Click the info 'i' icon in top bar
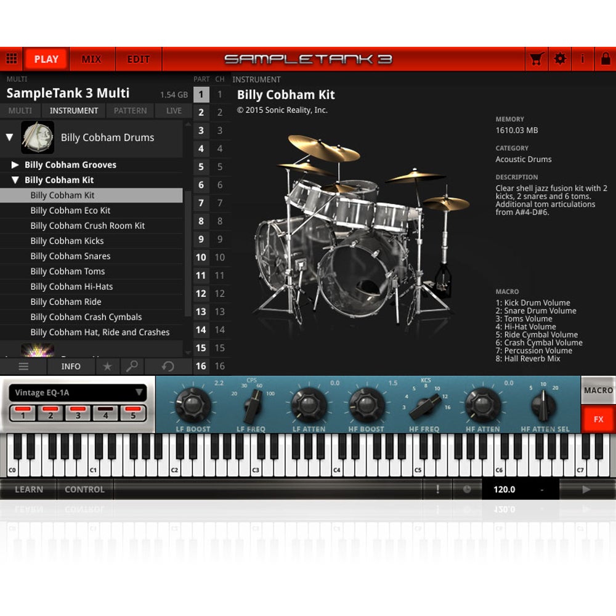The height and width of the screenshot is (616, 616). pos(583,59)
